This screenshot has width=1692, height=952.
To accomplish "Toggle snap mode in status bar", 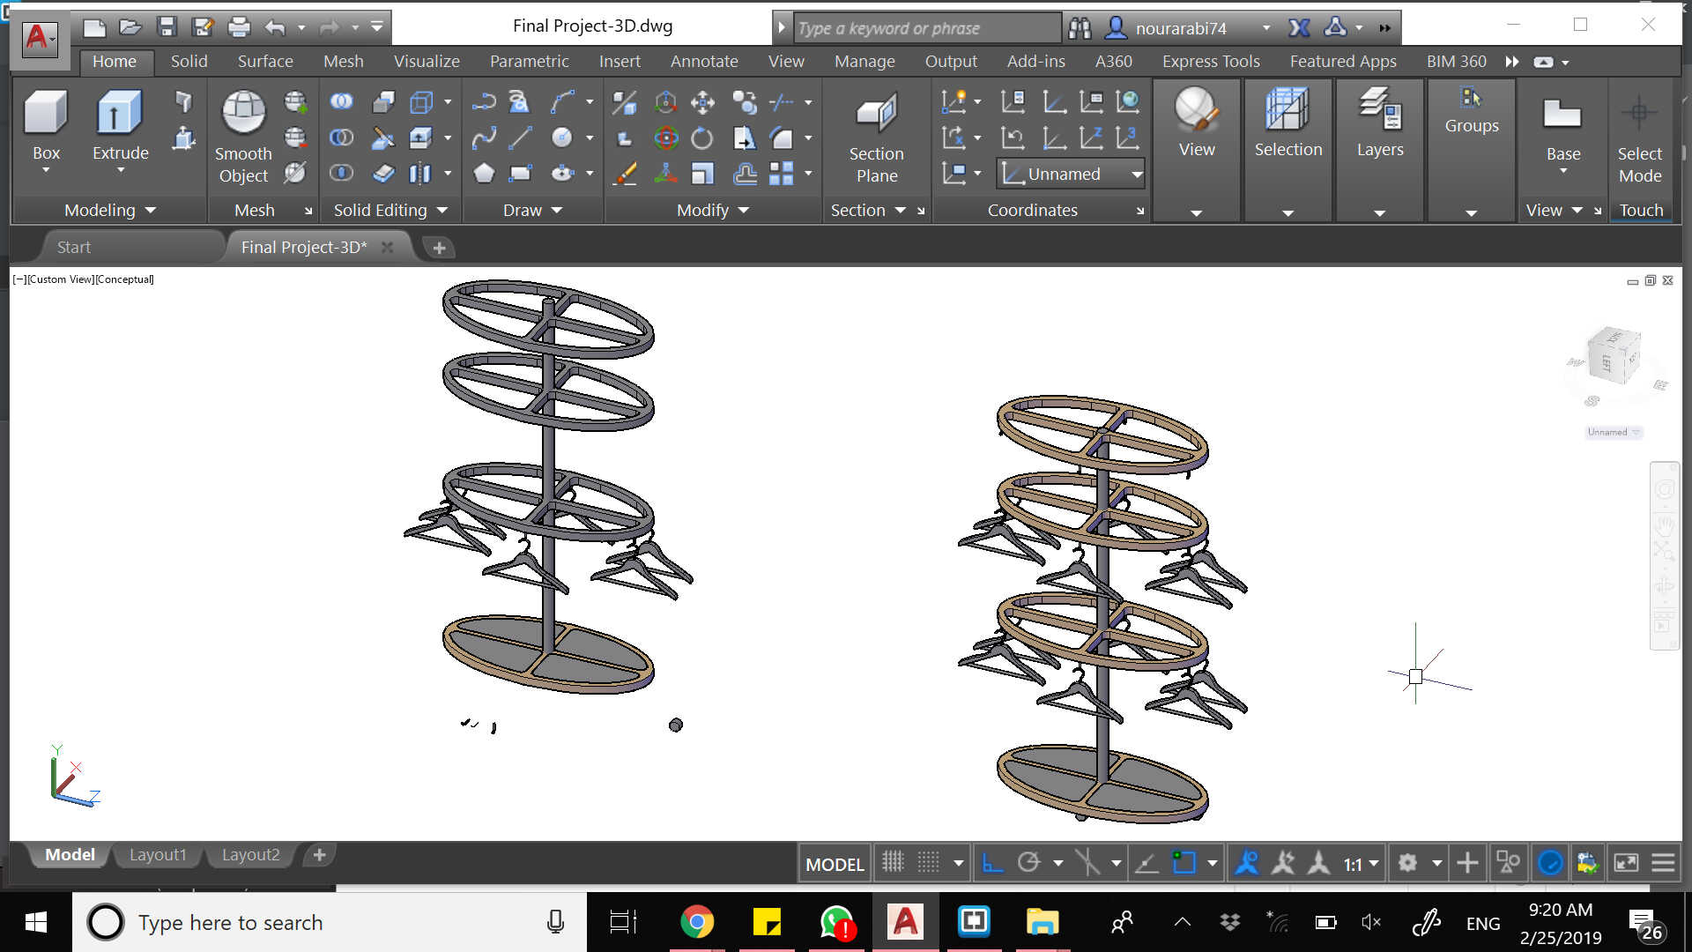I will click(x=929, y=862).
